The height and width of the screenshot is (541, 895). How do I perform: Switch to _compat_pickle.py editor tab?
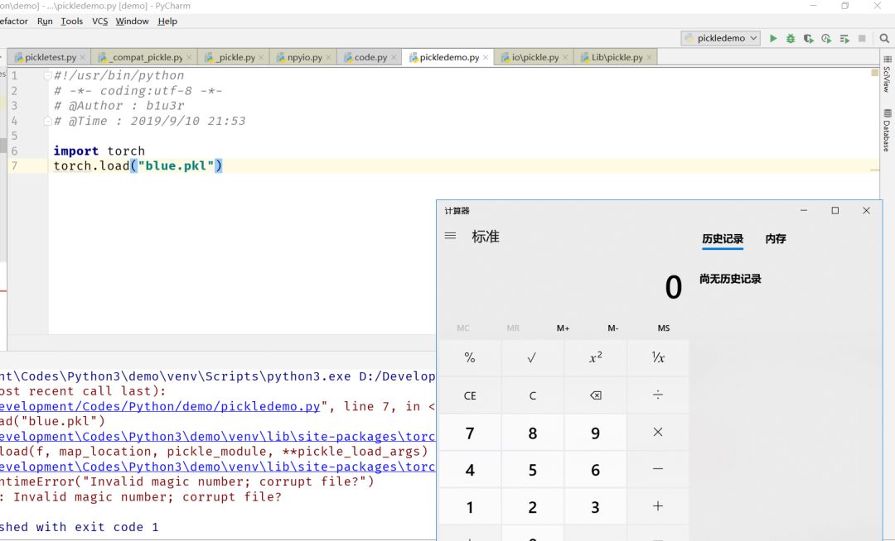pyautogui.click(x=144, y=58)
